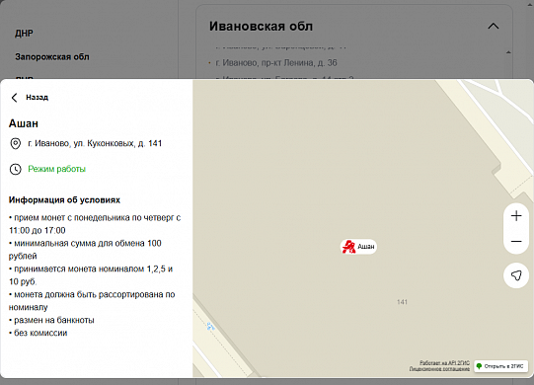534x385 pixels.
Task: Select ДНР region in the list
Action: [x=24, y=34]
